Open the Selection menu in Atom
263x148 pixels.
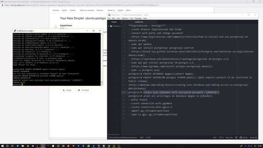(x=125, y=18)
